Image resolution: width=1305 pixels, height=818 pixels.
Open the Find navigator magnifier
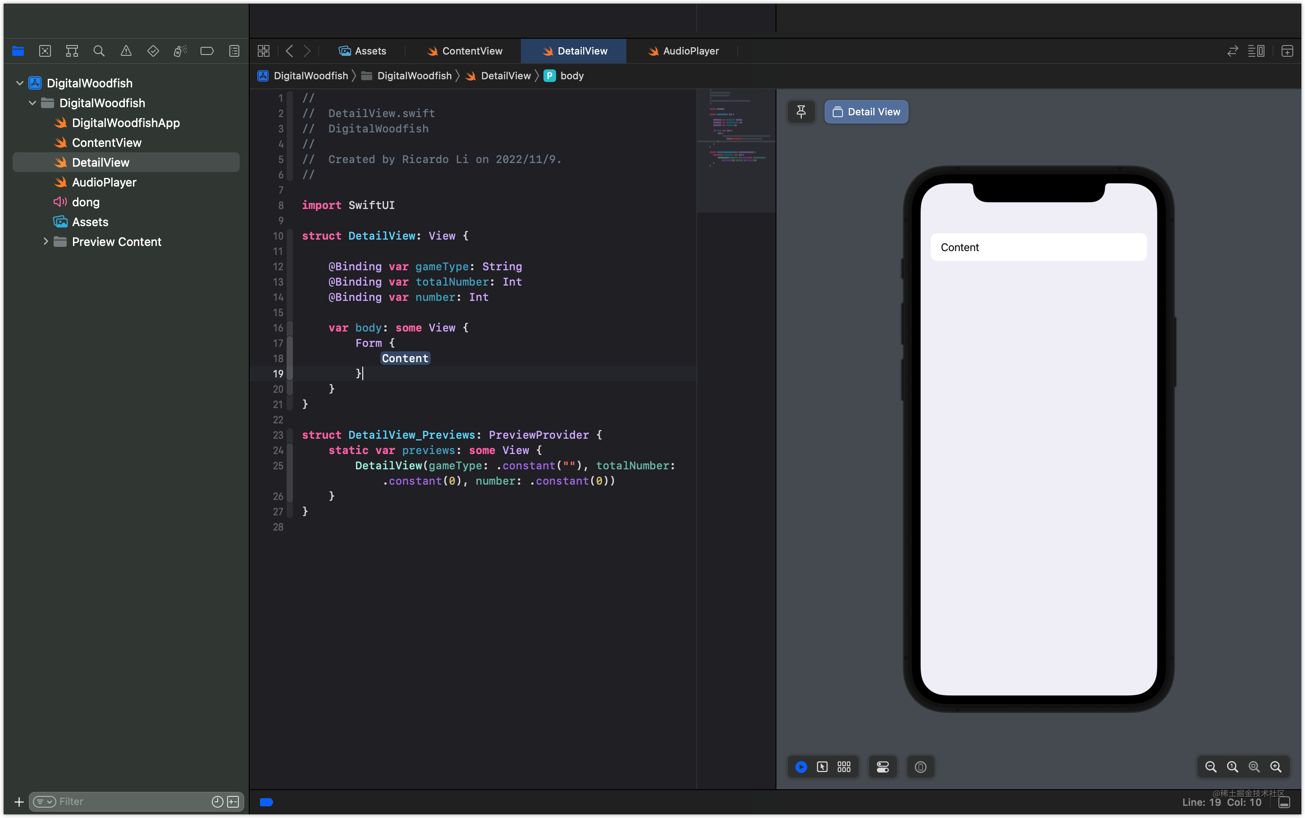tap(99, 51)
